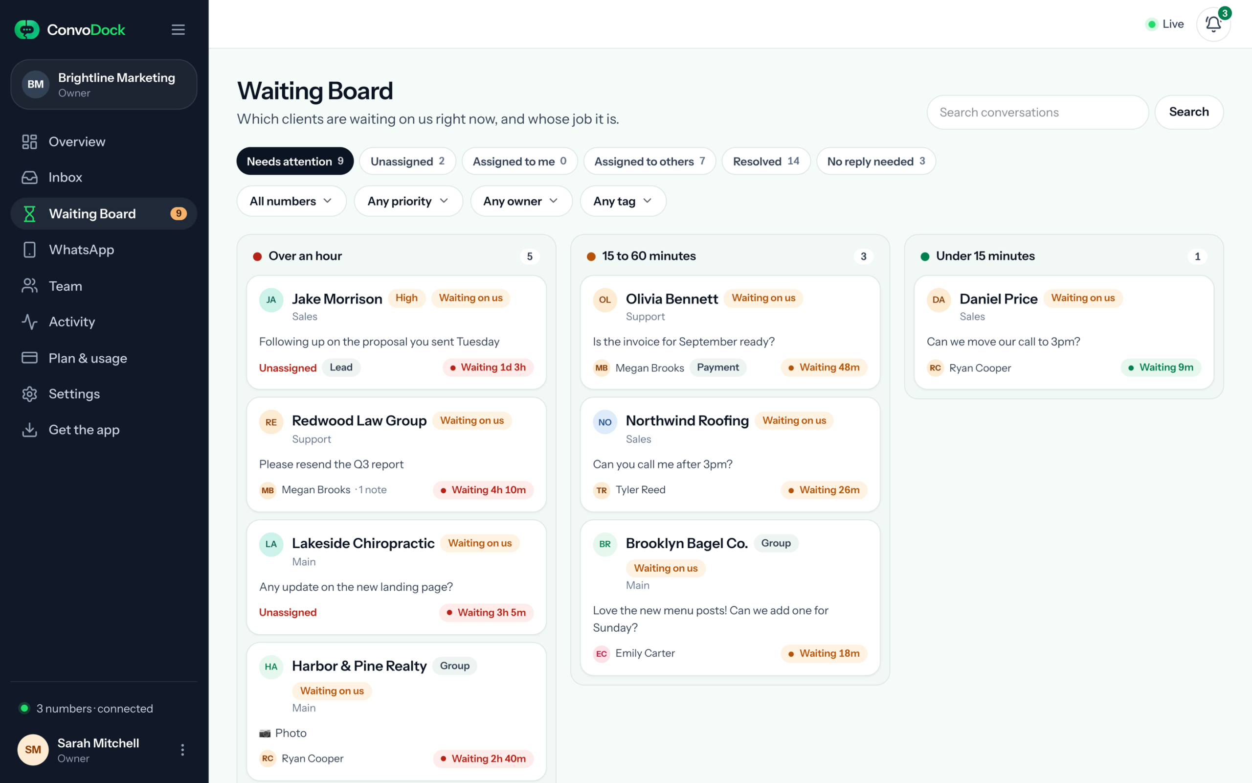
Task: Click the Waiting Board 9 count badge
Action: pos(179,213)
